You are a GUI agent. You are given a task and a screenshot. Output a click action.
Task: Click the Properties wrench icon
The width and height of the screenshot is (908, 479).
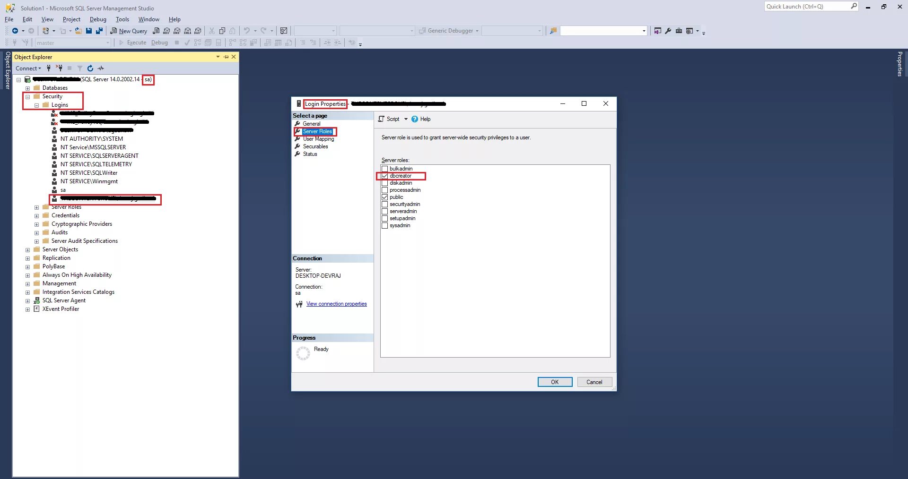point(668,31)
